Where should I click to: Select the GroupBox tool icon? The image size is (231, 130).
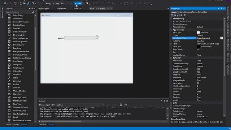tap(9, 65)
